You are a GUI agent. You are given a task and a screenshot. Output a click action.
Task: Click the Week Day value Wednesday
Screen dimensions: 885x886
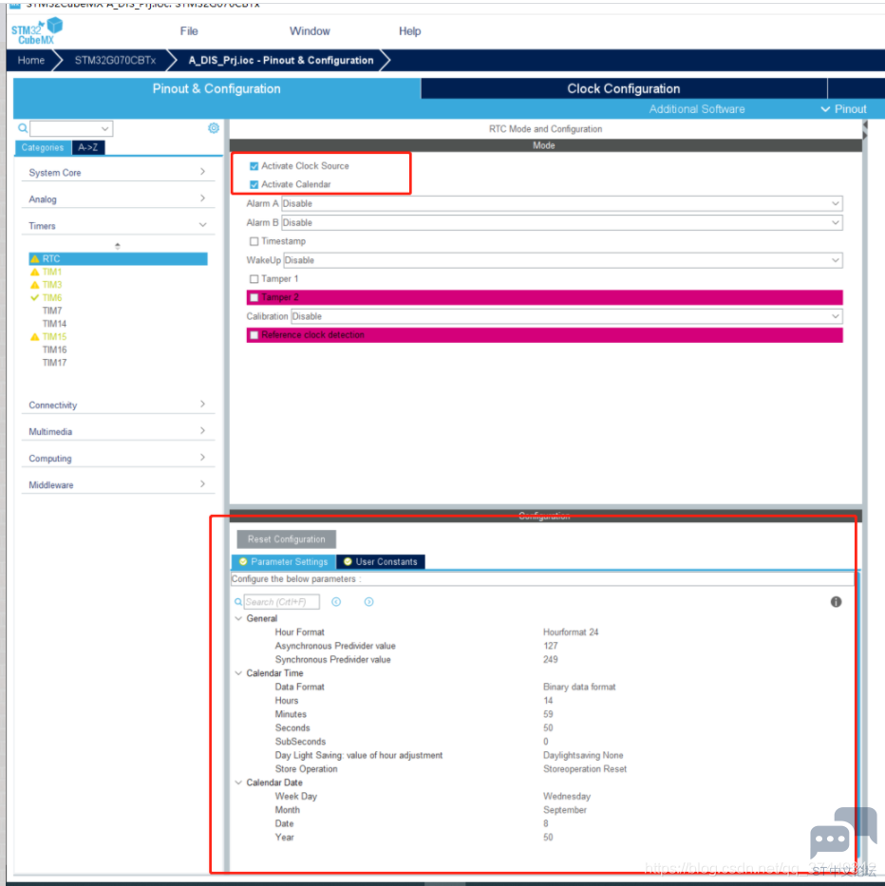pyautogui.click(x=567, y=796)
